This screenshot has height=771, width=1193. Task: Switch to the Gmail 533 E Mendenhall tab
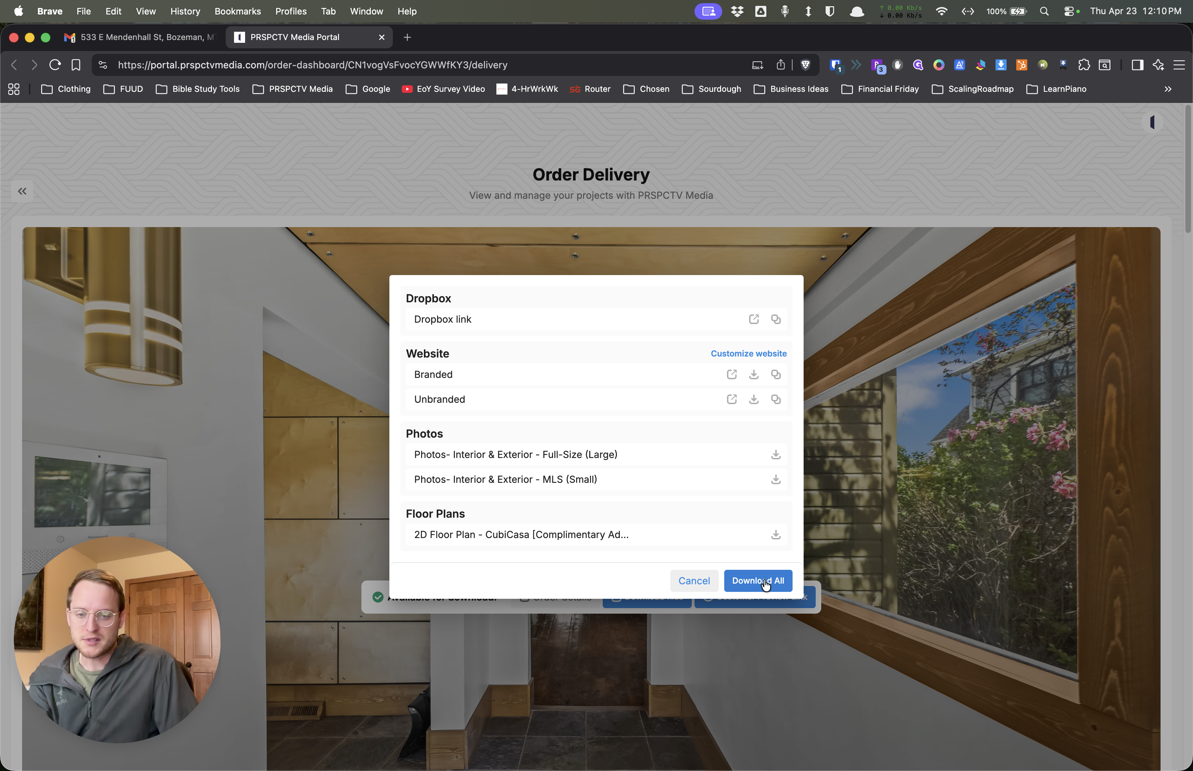[x=140, y=37]
